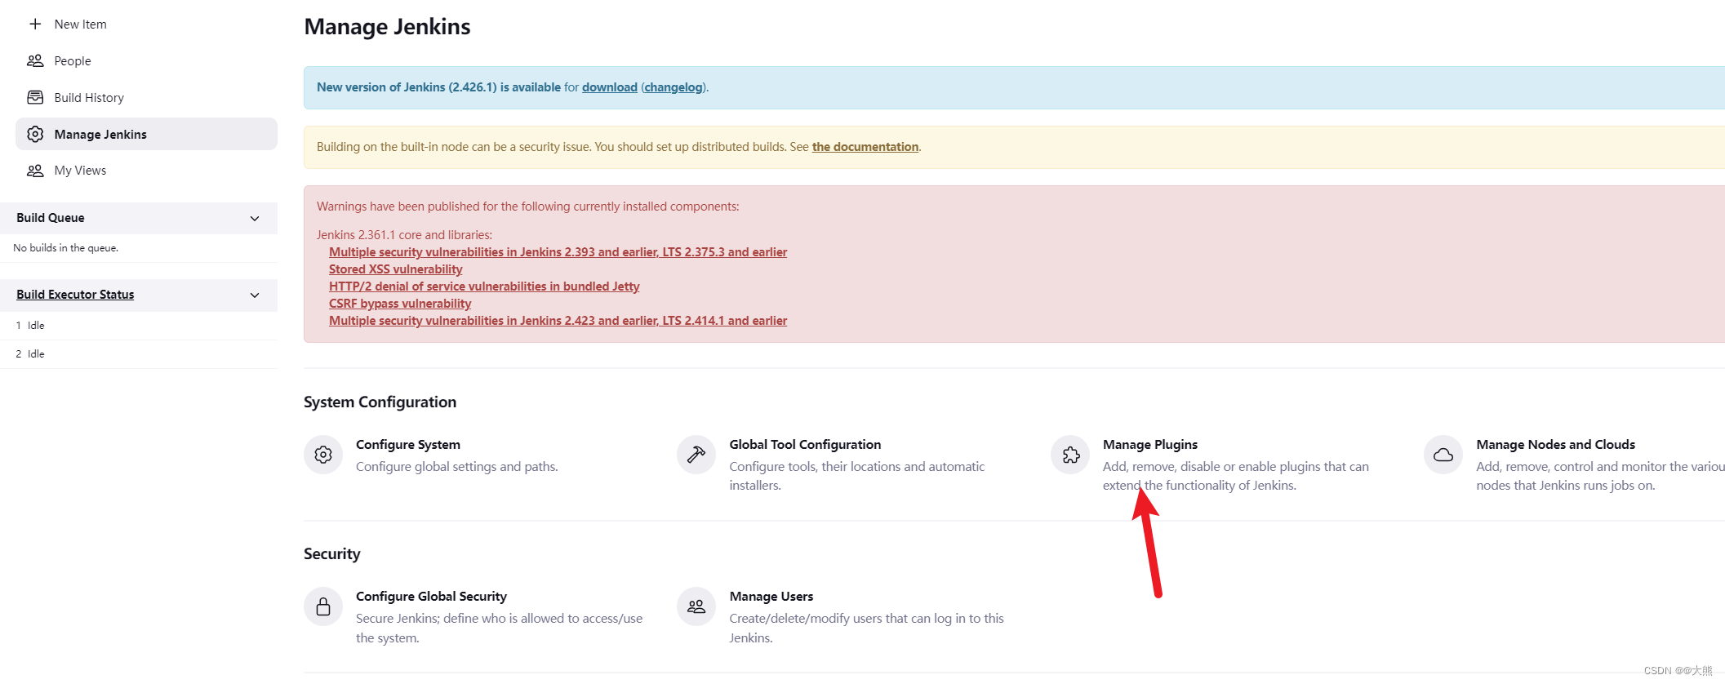The image size is (1725, 684).
Task: Click the 'Security' section heading
Action: click(x=332, y=554)
